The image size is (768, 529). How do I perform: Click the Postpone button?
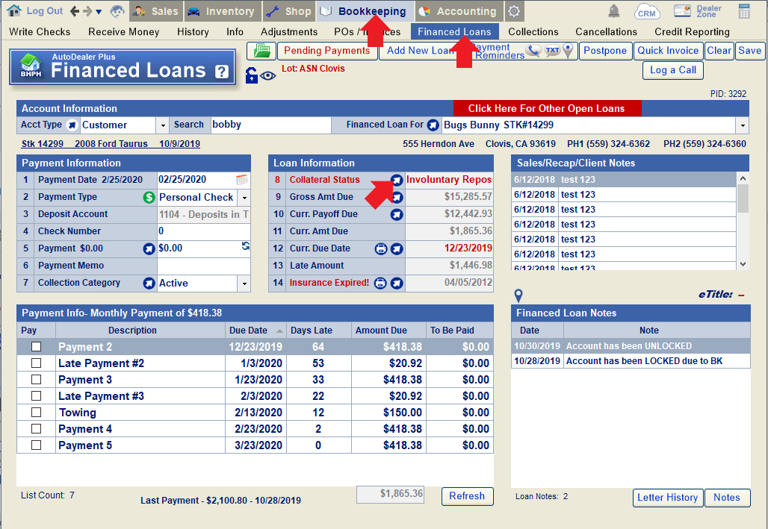point(605,51)
